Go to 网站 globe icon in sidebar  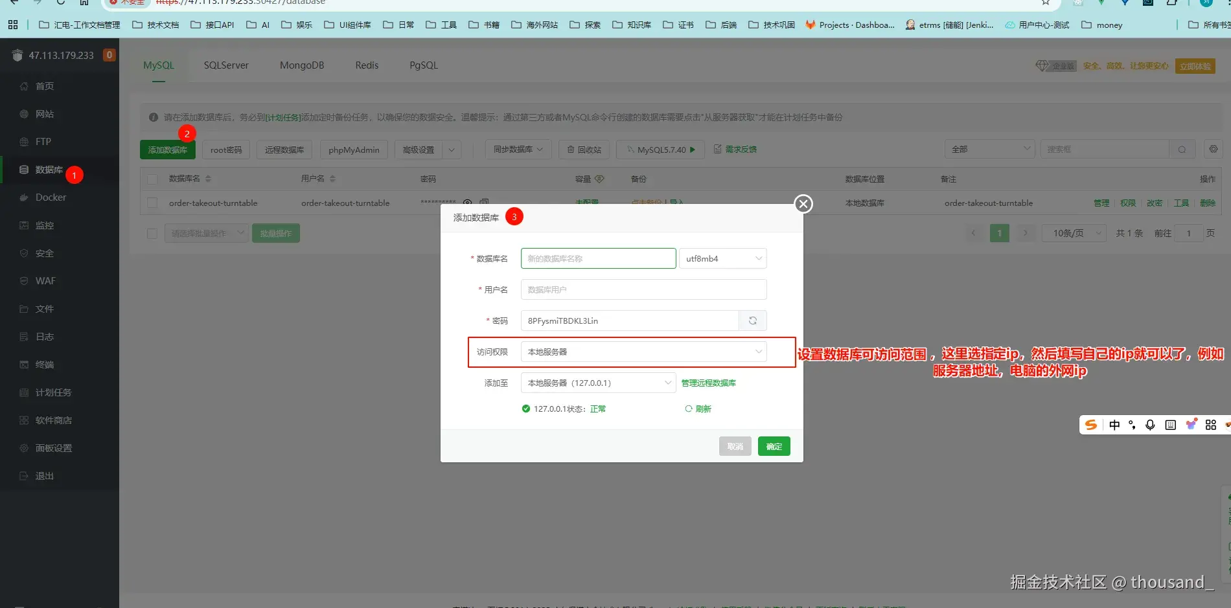24,114
